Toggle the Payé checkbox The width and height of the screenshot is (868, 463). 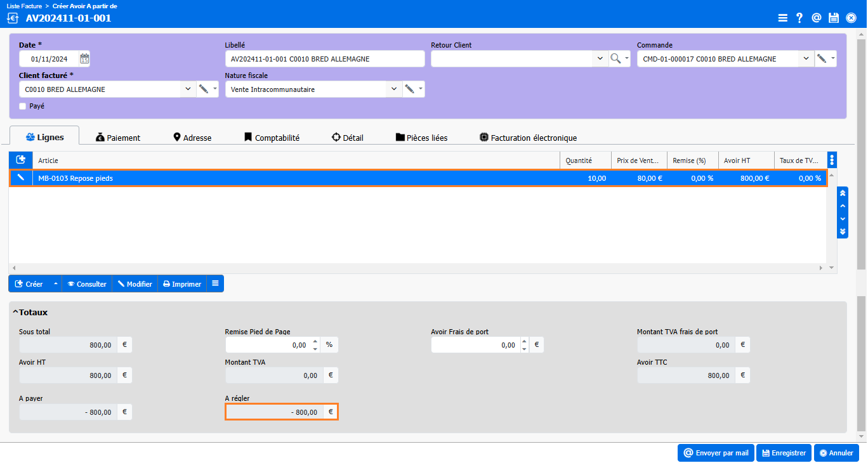[x=23, y=107]
